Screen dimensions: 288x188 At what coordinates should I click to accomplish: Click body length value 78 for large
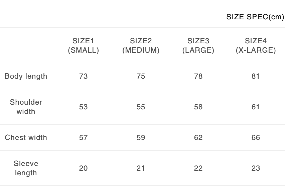[x=198, y=76]
